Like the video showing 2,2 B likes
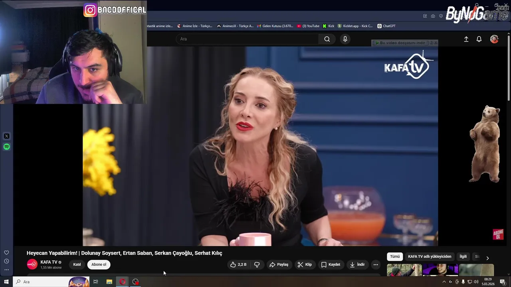Screen dimensions: 511x287 click(238, 265)
